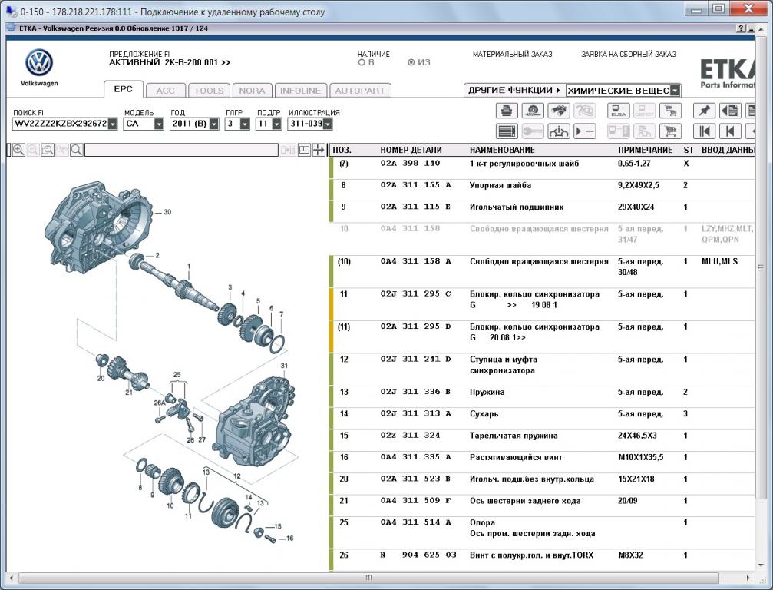Screen dimensions: 773x590
Task: Click the binoculars search icon
Action: click(559, 111)
